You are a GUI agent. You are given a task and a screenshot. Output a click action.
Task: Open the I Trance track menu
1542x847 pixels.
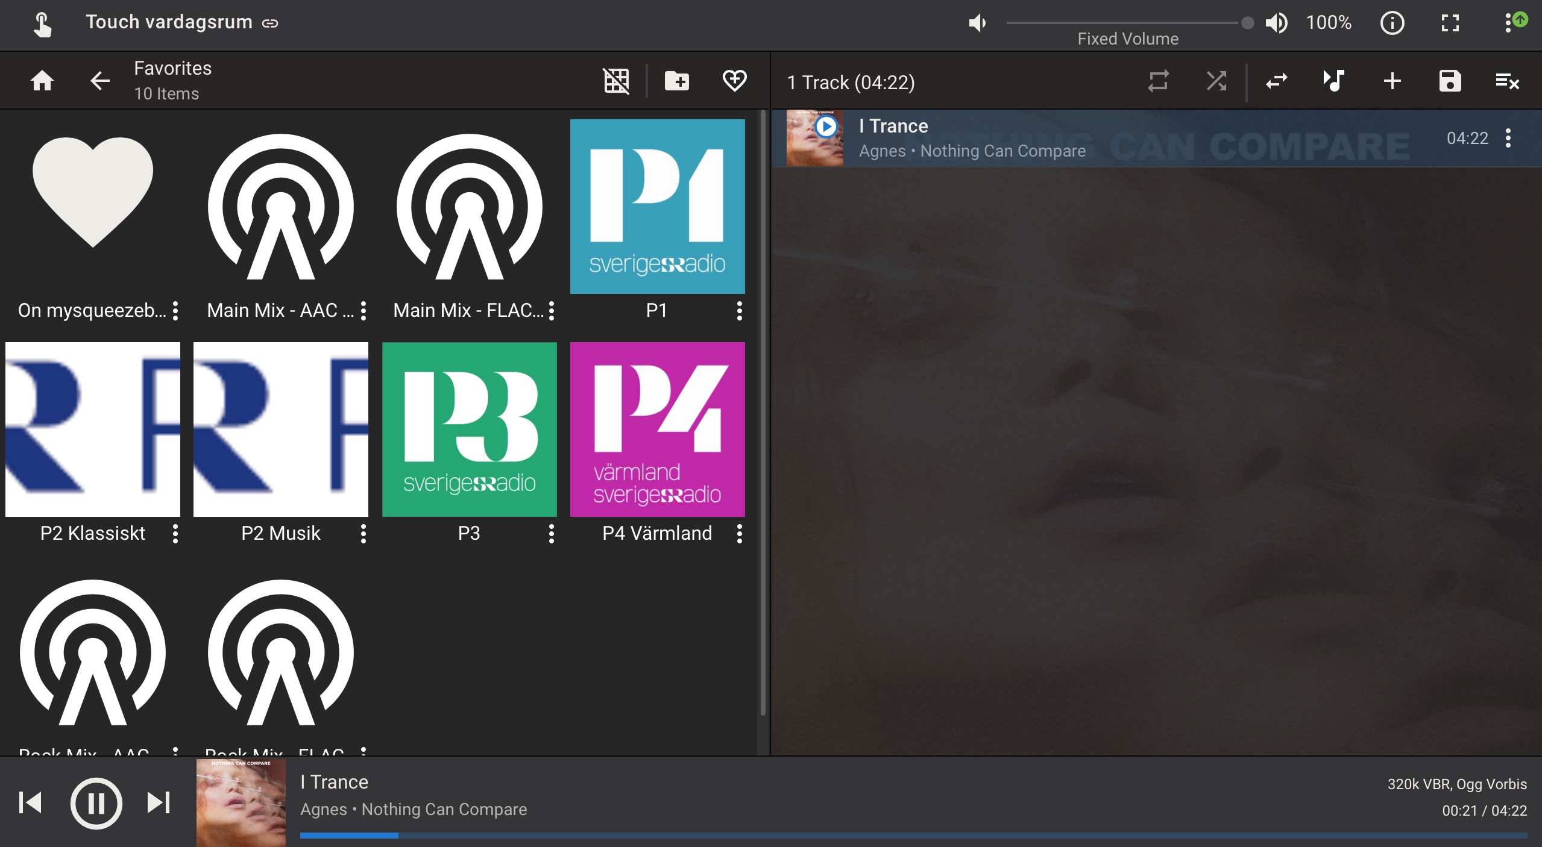click(x=1508, y=139)
